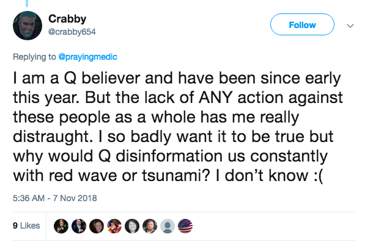Click the tweet text about Q believer
373x242 pixels.
pos(178,127)
